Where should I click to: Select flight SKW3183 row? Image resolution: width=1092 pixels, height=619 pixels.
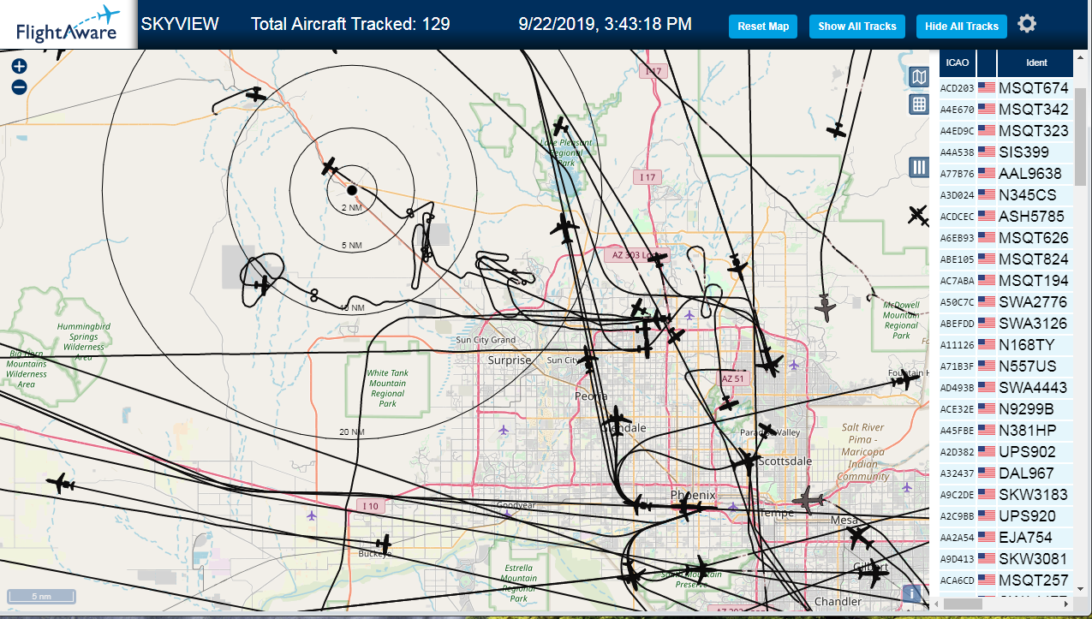coord(1006,494)
